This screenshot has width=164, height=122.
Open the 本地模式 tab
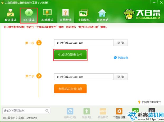point(47,15)
